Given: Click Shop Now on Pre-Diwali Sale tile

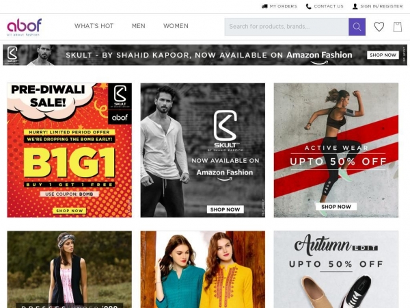Looking at the screenshot, I should tap(69, 211).
